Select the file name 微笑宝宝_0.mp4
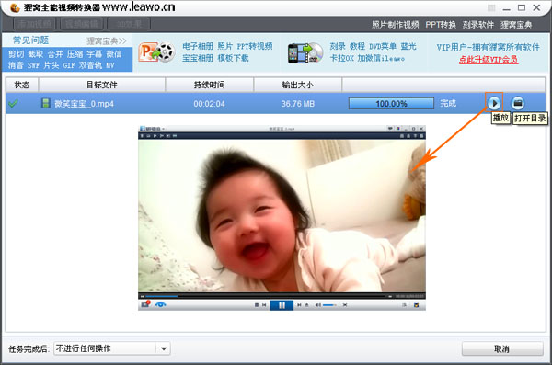Image resolution: width=552 pixels, height=365 pixels. 84,104
